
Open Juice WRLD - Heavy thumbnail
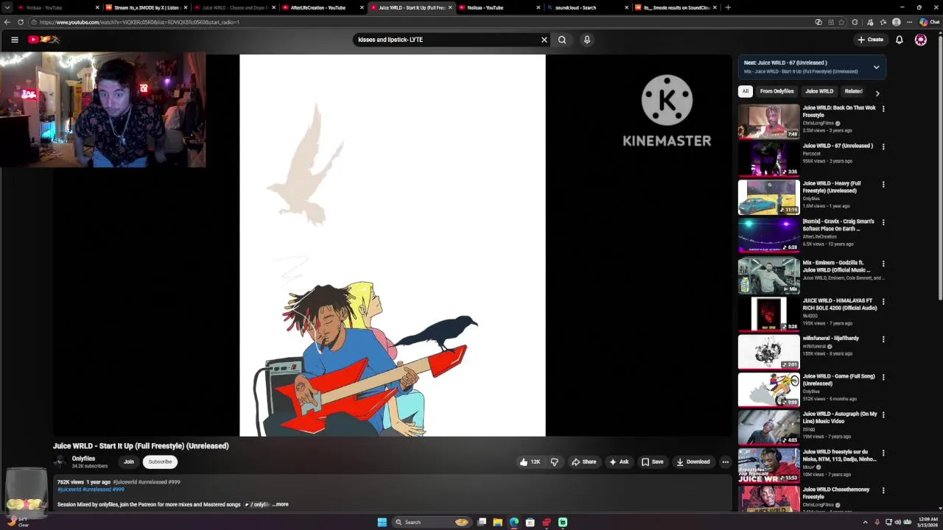pos(768,197)
